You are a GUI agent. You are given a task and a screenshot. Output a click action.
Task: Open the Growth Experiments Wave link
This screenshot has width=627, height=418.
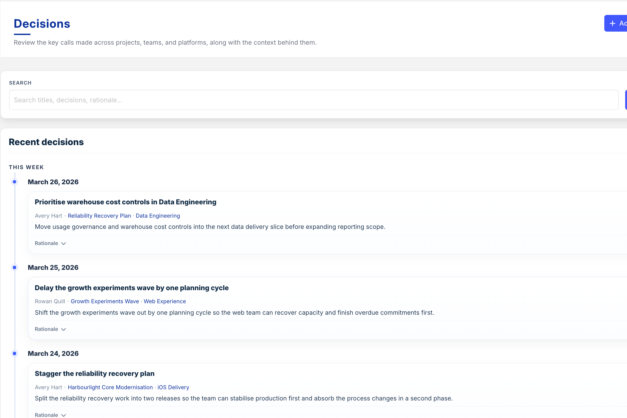(105, 301)
